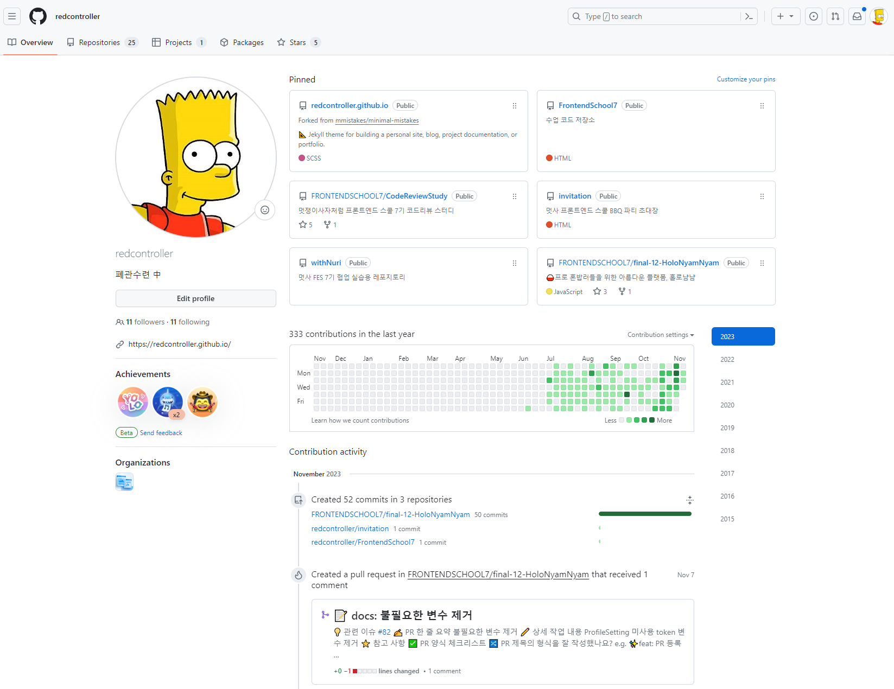Grab drag handle on withNuri pin
Image resolution: width=894 pixels, height=689 pixels.
515,263
